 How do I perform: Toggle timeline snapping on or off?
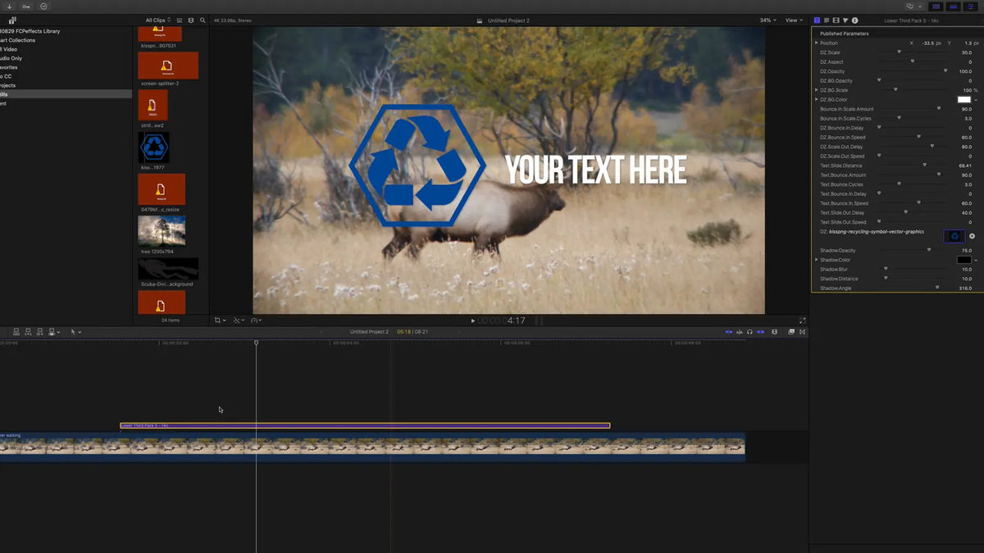[760, 332]
